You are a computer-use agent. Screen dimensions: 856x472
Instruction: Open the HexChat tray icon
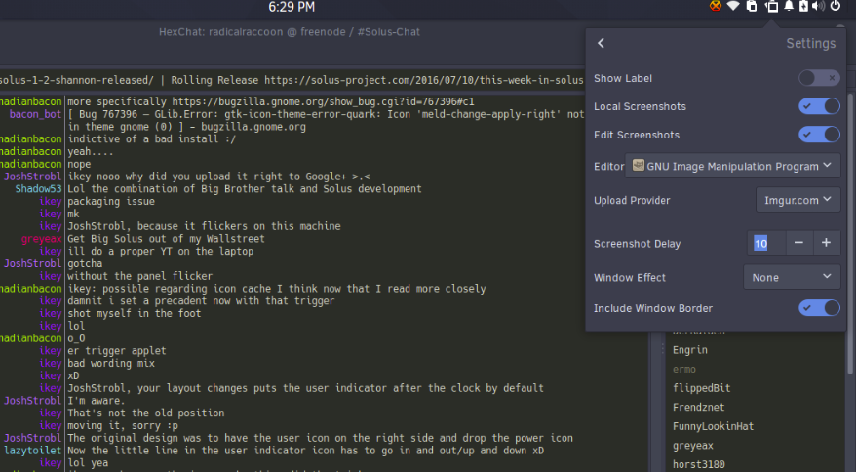[x=716, y=6]
